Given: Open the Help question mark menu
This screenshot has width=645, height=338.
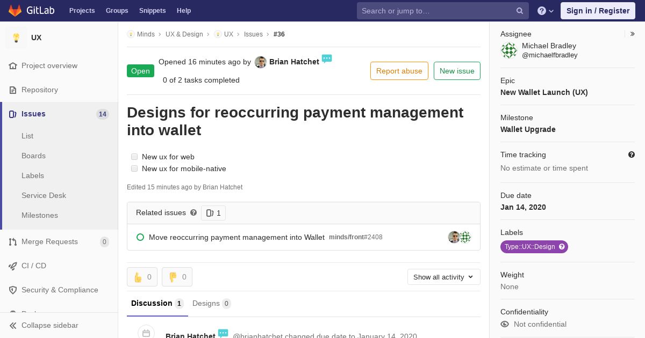Looking at the screenshot, I should point(546,11).
